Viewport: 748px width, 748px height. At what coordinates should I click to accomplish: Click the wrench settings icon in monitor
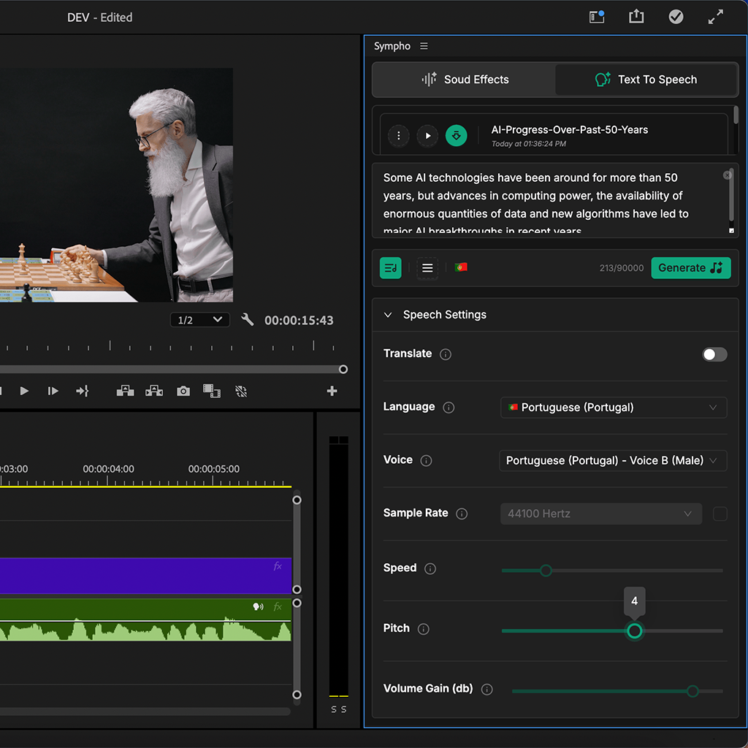click(x=248, y=320)
